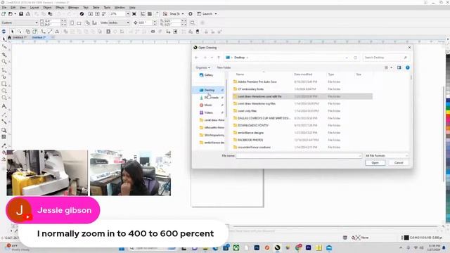Open the view options dropdown arrow in dialog
450x253 pixels.
click(391, 67)
